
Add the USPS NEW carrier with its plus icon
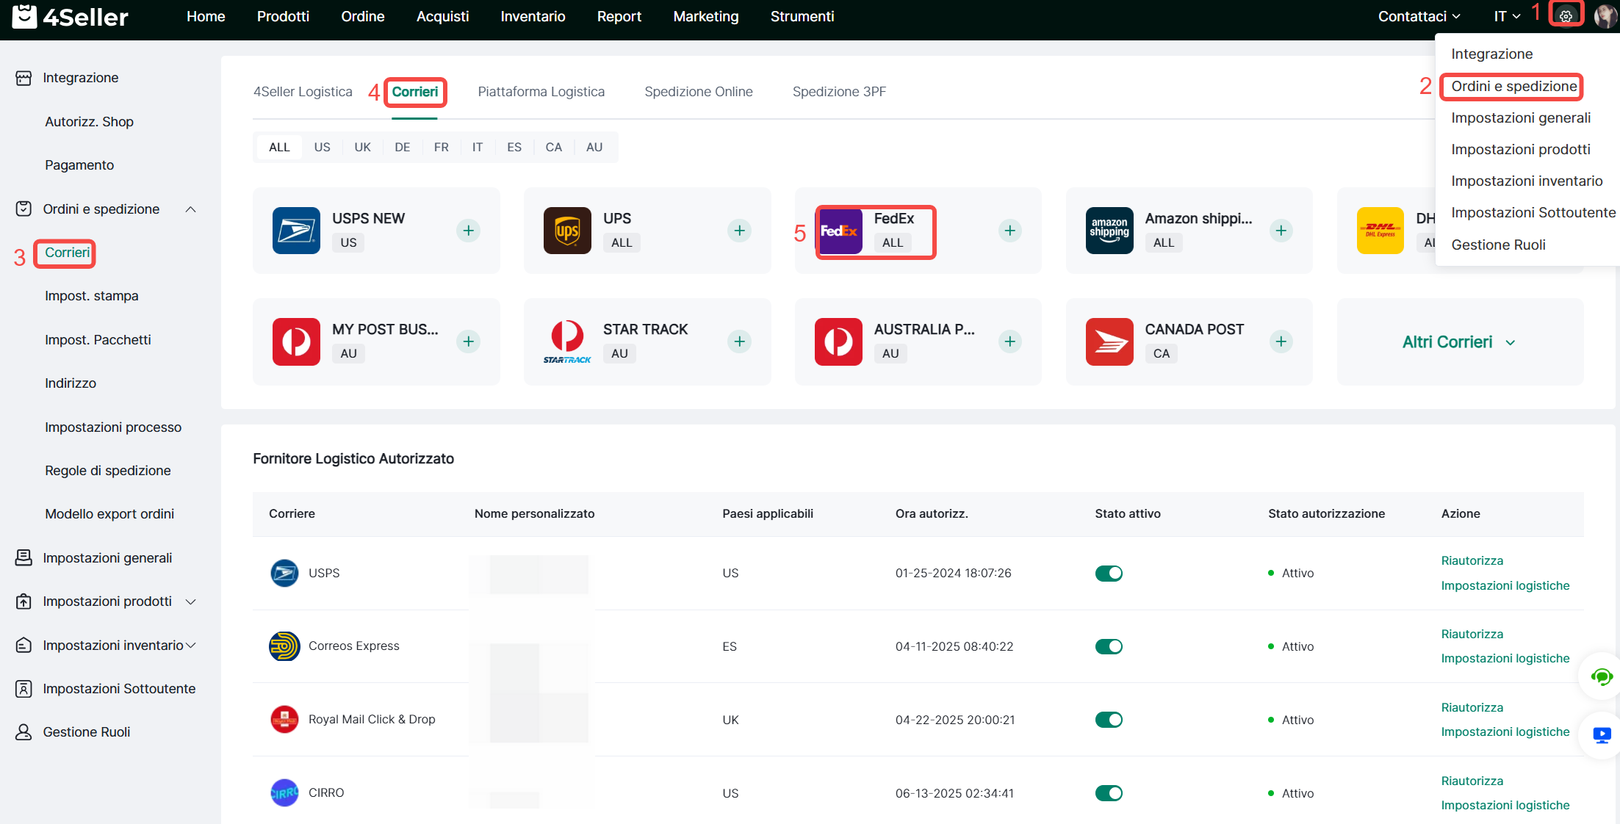468,231
